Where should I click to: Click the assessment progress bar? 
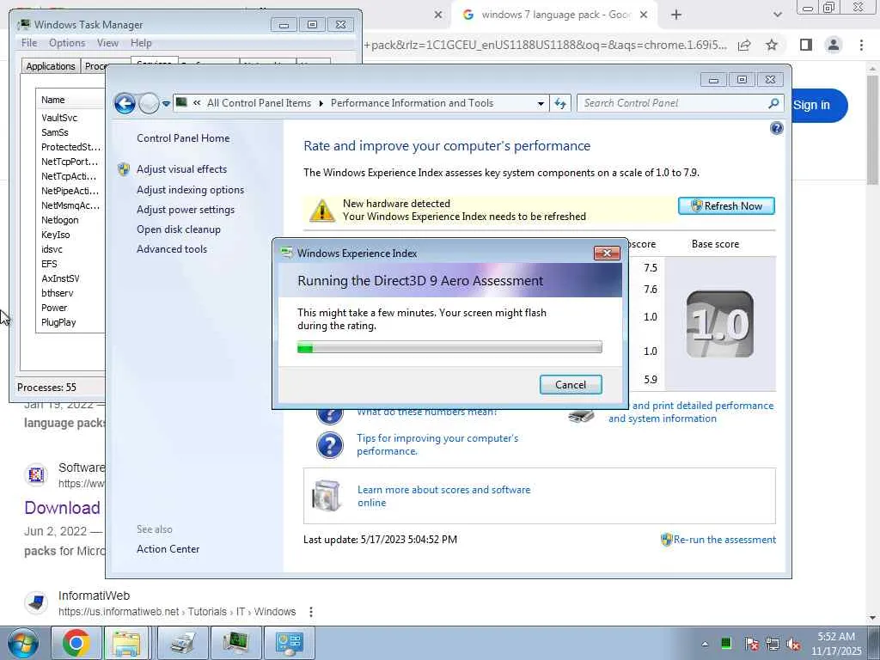tap(449, 348)
